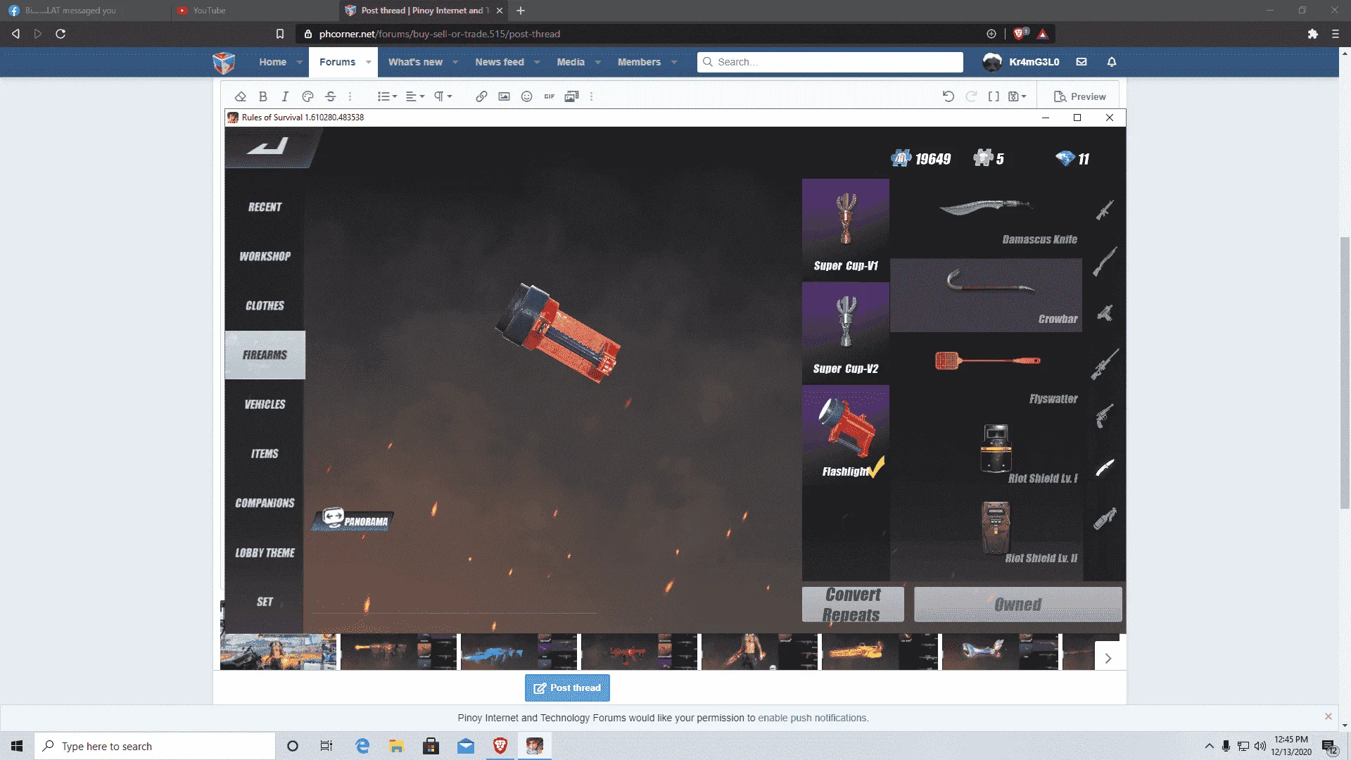
Task: Open more text formatting options dots
Action: pos(350,96)
